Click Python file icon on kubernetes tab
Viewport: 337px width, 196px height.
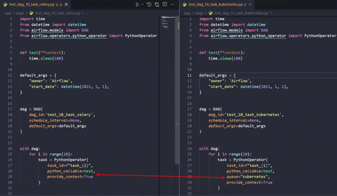click(x=184, y=4)
